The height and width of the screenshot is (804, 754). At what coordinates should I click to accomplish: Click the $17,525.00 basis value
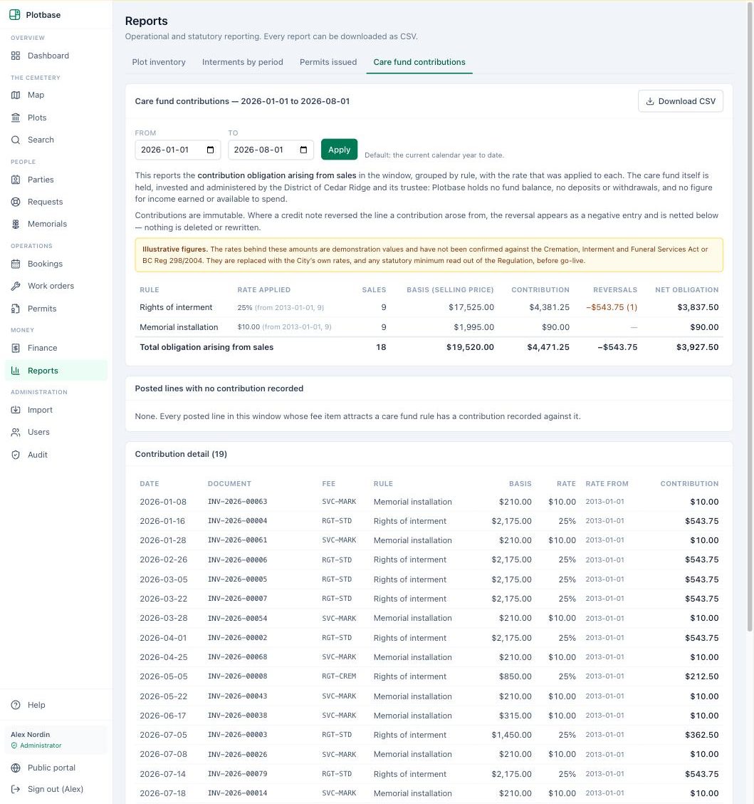tap(471, 307)
